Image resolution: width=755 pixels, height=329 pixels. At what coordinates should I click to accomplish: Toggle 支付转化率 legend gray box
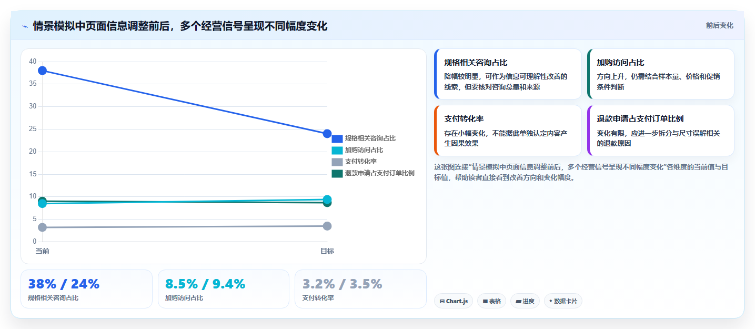point(337,162)
